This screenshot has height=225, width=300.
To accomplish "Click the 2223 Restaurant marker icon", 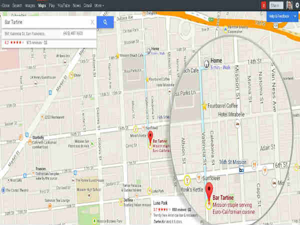I will coord(42,117).
